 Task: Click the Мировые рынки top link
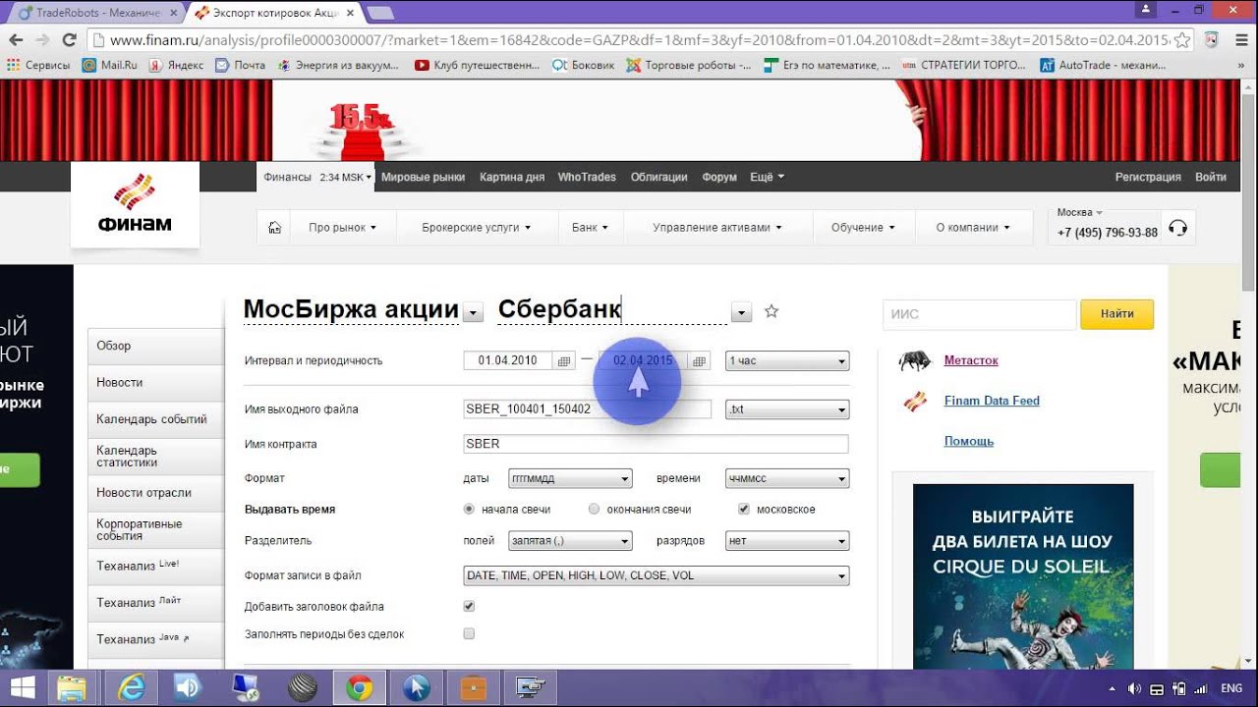tap(423, 178)
